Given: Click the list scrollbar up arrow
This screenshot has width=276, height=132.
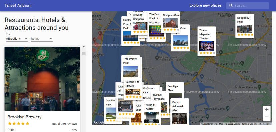Looking at the screenshot, I should pyautogui.click(x=84, y=47).
